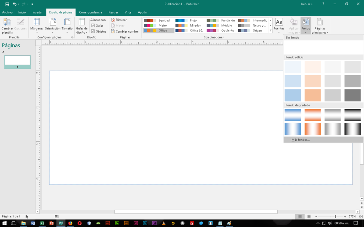This screenshot has height=227, width=364.
Task: Toggle the Guías checkbox
Action: (x=93, y=26)
